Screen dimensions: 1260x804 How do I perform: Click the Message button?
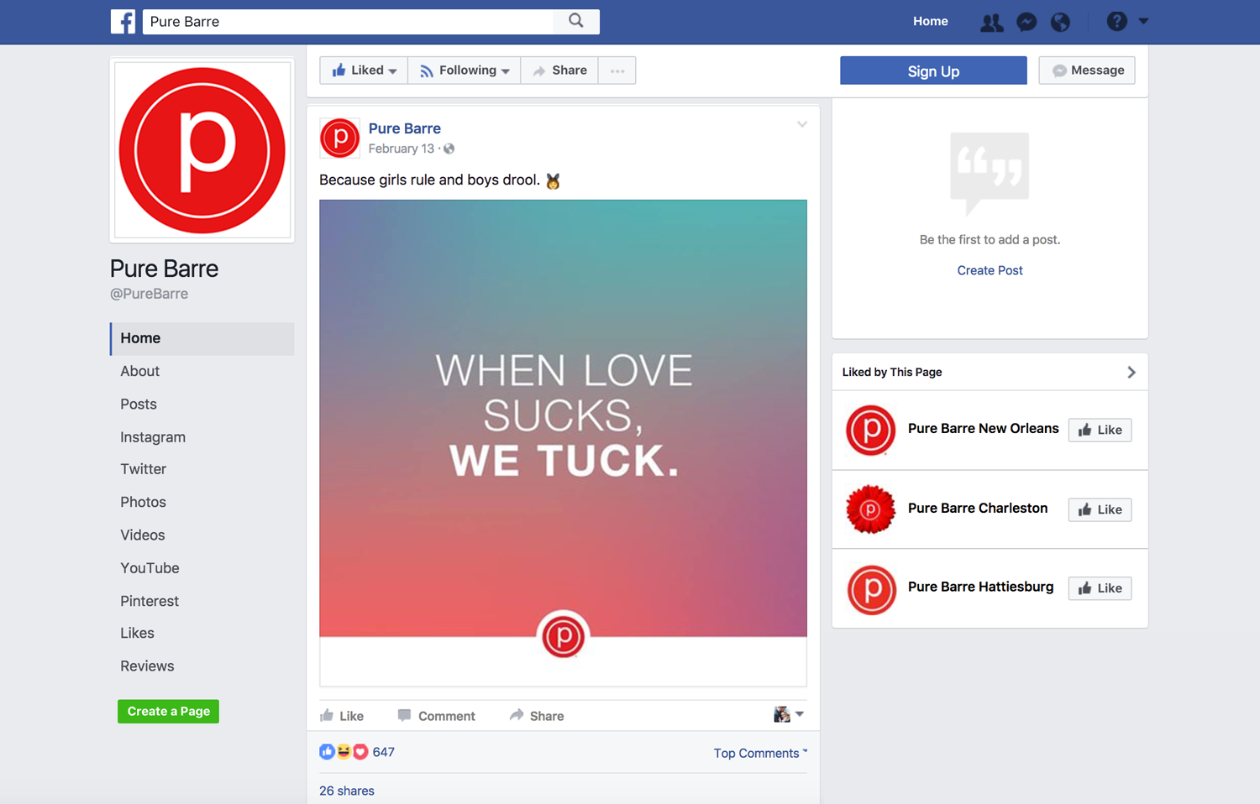(x=1087, y=70)
